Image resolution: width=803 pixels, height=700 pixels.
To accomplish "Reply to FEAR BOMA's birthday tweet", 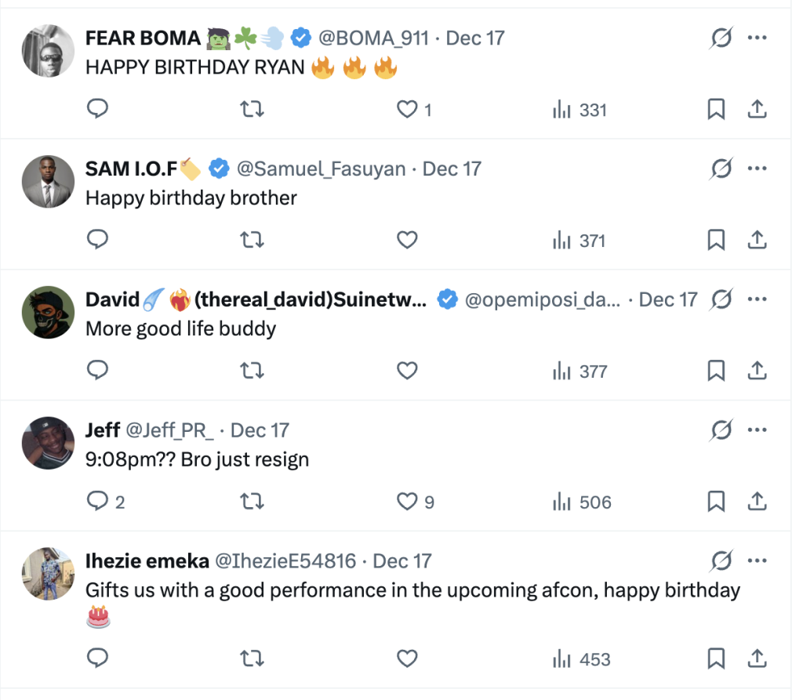I will 97,109.
